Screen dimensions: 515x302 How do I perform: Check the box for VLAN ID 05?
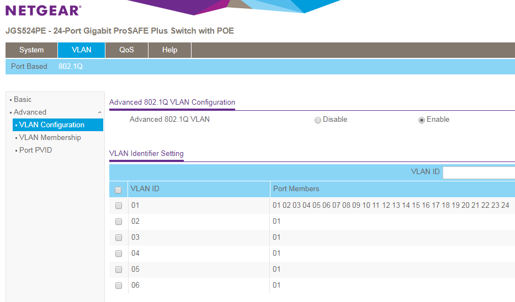click(119, 269)
